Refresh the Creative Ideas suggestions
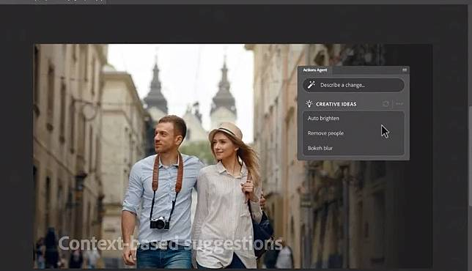Viewport: 472px width, 271px height. [x=386, y=104]
